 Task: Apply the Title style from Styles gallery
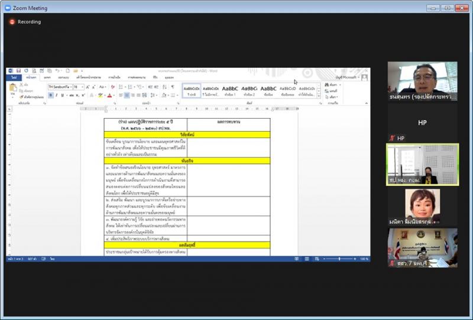tap(268, 90)
